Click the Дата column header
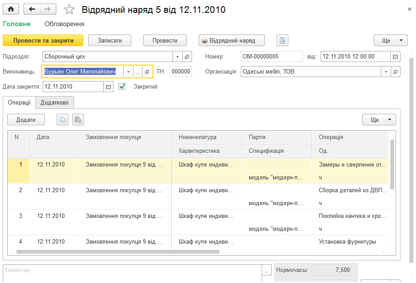Viewport: 416px width, 283px height. tap(54, 144)
